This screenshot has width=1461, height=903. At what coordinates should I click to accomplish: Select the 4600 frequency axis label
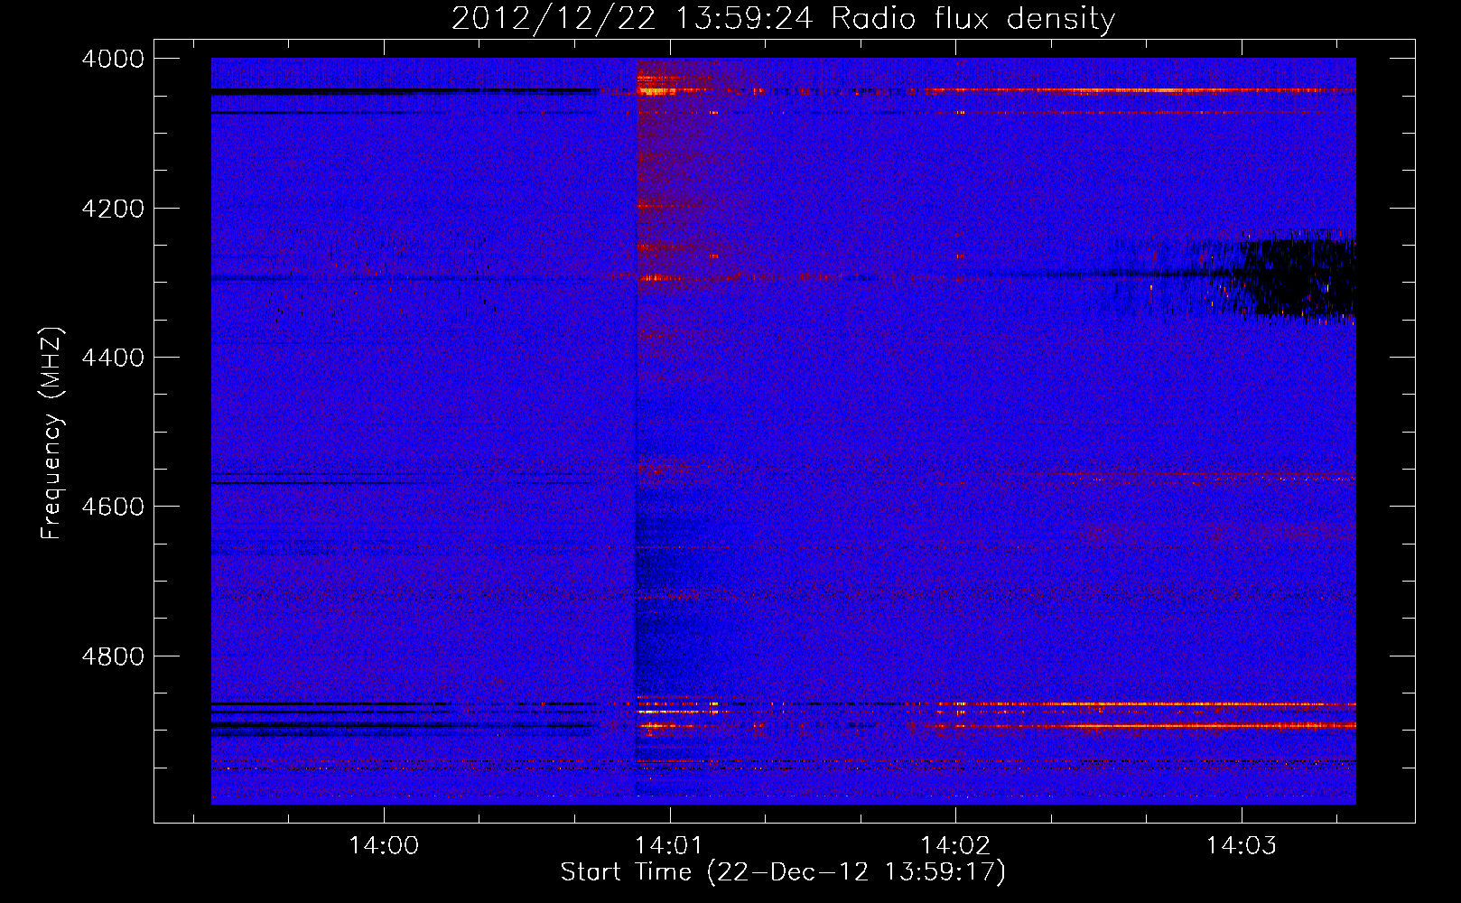113,507
